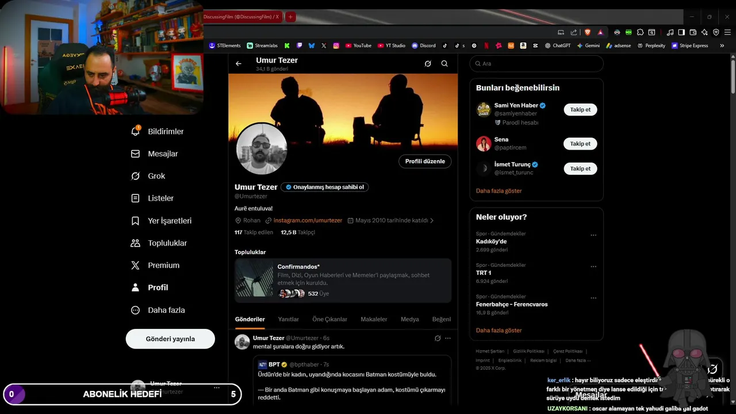Image resolution: width=736 pixels, height=414 pixels.
Task: Open the ChatGPT bookmark
Action: (x=558, y=45)
